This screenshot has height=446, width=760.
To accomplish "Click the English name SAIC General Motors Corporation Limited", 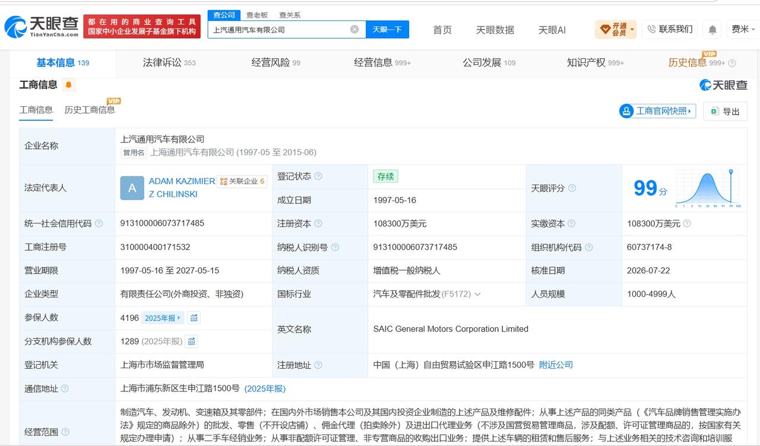I will point(451,329).
